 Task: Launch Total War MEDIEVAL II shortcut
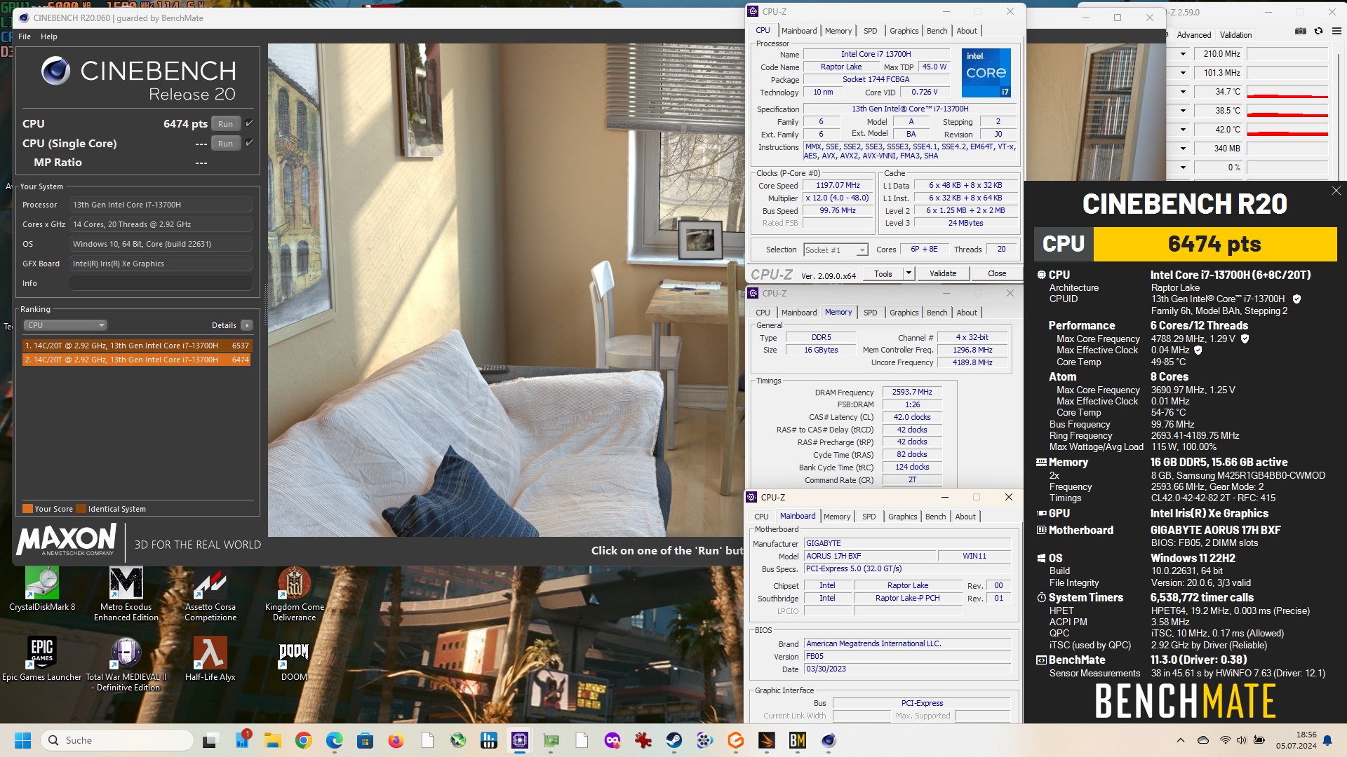tap(126, 664)
